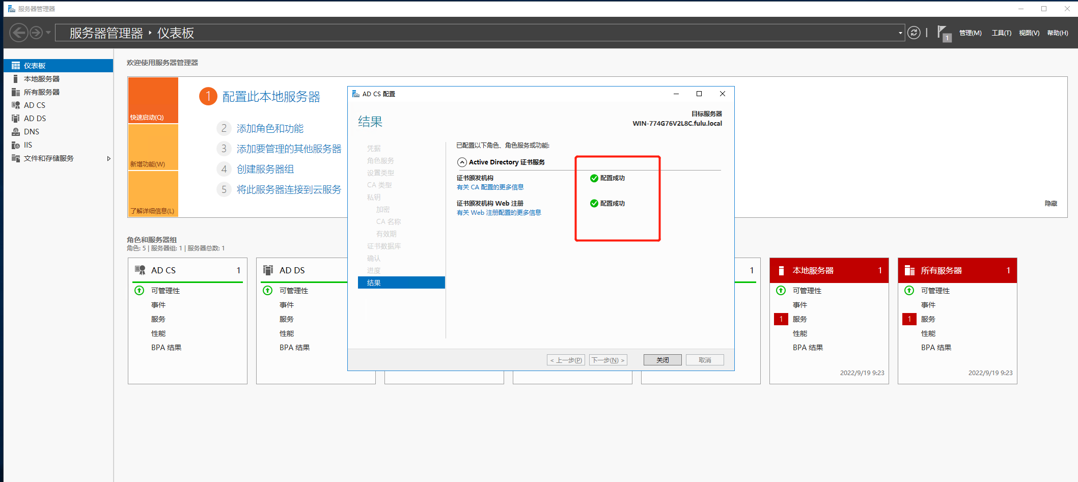1078x482 pixels.
Task: Click the AD DS sidebar icon
Action: tap(16, 119)
